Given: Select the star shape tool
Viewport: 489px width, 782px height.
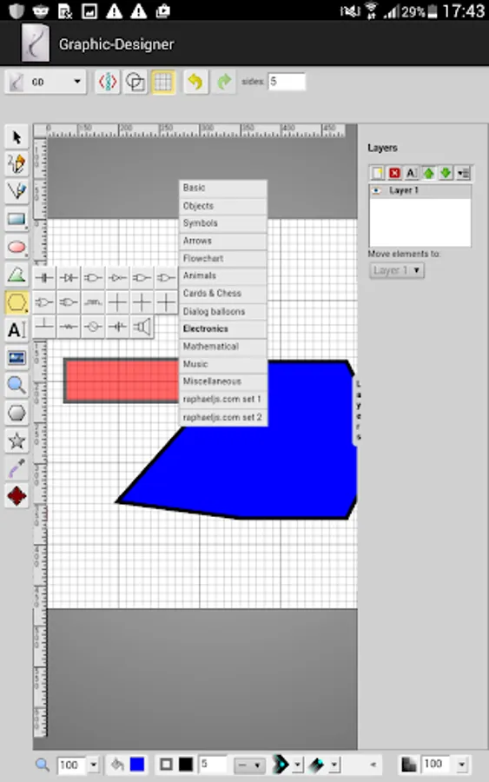Looking at the screenshot, I should click(17, 441).
